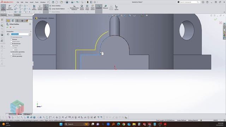
Task: Open the Tools menu
Action: pyautogui.click(x=37, y=2)
